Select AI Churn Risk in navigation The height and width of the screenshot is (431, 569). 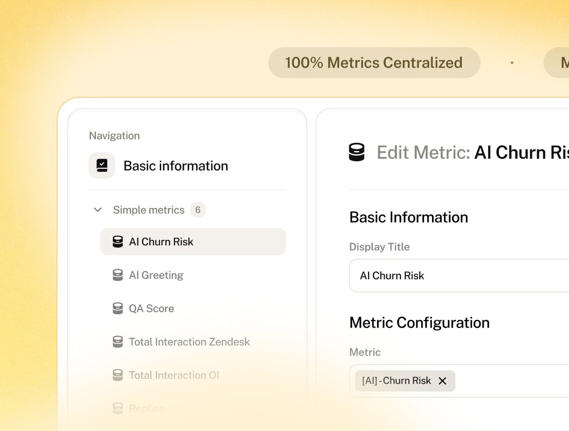tap(161, 242)
